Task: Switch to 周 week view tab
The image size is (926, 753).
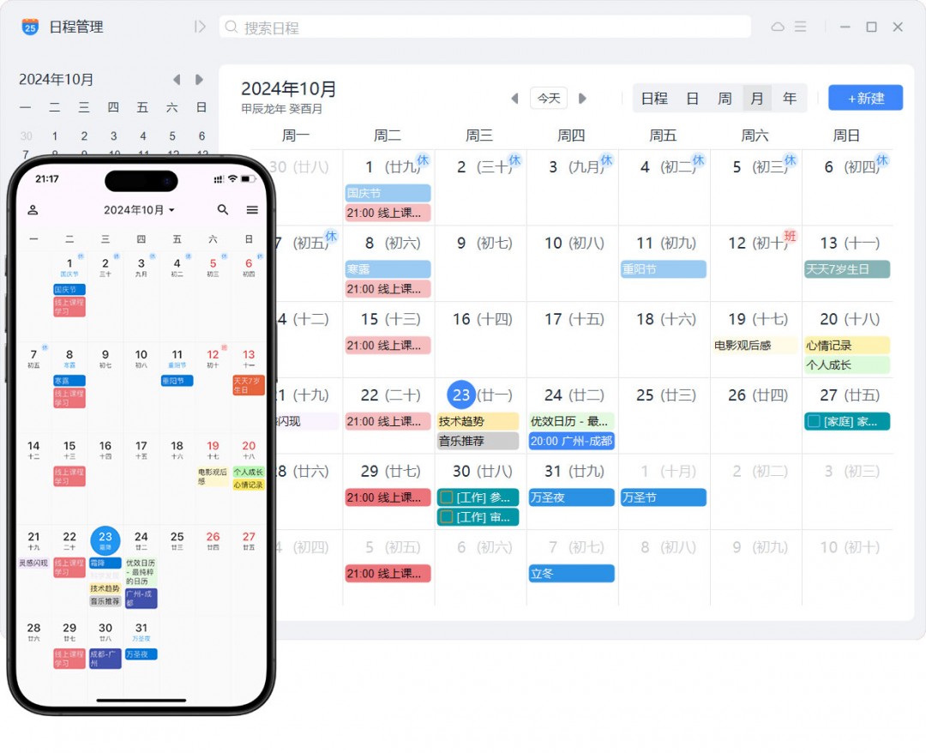Action: coord(725,98)
